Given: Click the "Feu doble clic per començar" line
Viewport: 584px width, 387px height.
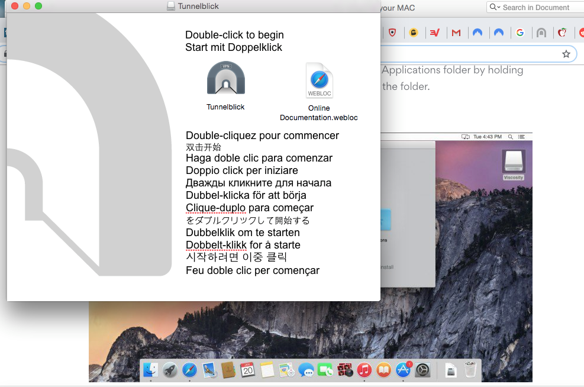Looking at the screenshot, I should point(253,270).
